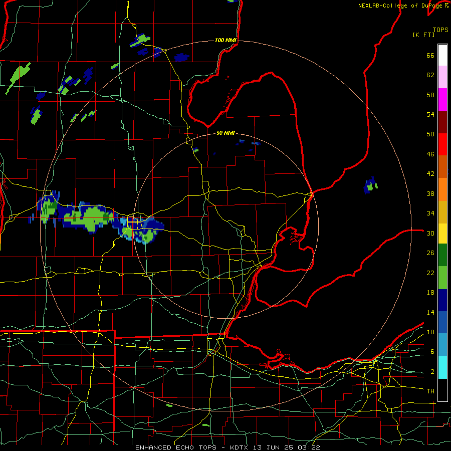451x451 pixels.
Task: Click the dark red maroon legend segment
Action: 442,122
